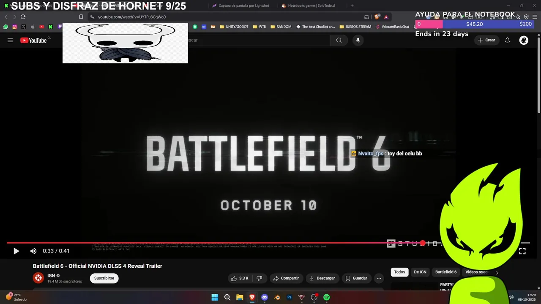This screenshot has width=541, height=304.
Task: Open the UNITY/GODOT bookmarks folder
Action: click(x=234, y=27)
